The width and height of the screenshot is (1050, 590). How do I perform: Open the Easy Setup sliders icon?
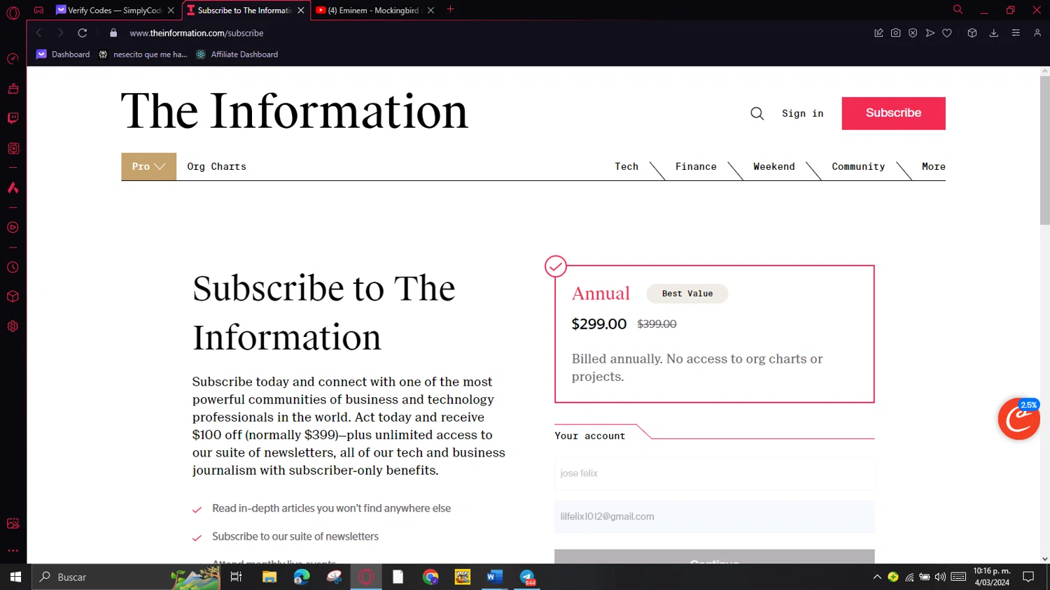pos(1016,33)
